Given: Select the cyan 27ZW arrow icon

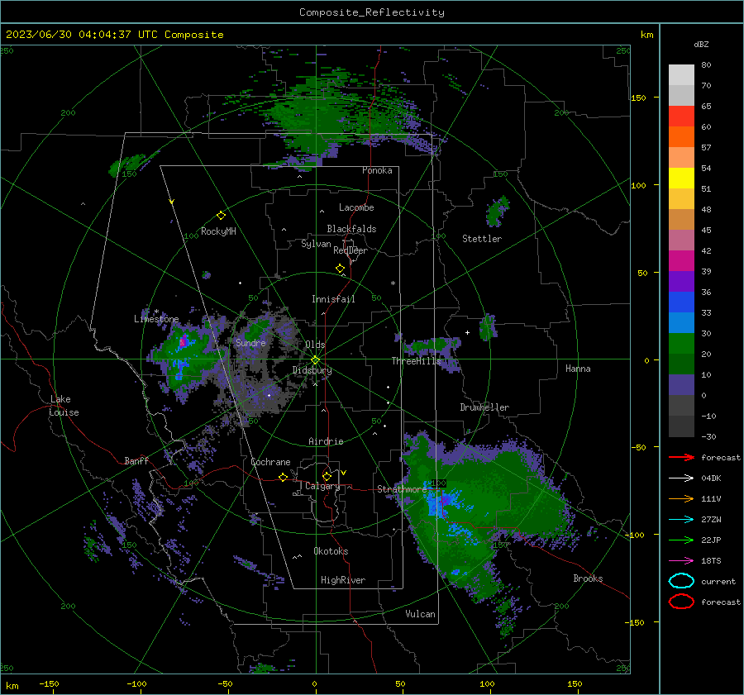Looking at the screenshot, I should 681,520.
